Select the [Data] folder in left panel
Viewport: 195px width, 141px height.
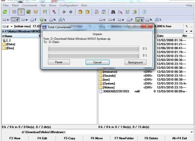pyautogui.click(x=9, y=44)
